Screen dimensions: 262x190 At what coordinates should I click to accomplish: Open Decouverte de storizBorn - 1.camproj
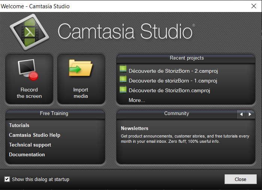[x=173, y=81]
